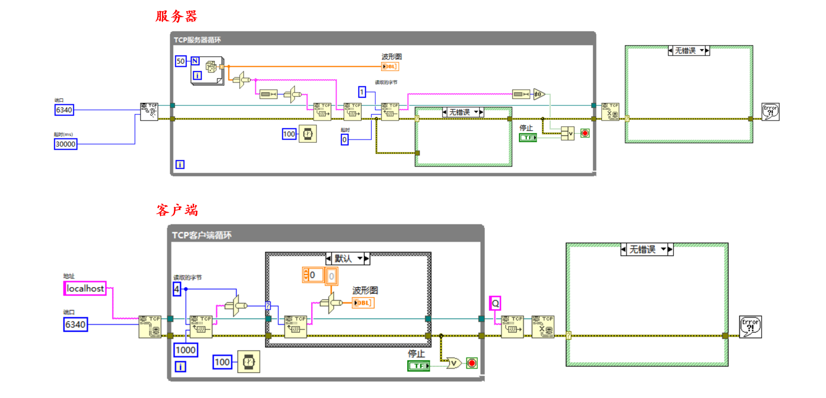
Task: Toggle the server 停止 TF boolean terminal
Action: pyautogui.click(x=528, y=137)
